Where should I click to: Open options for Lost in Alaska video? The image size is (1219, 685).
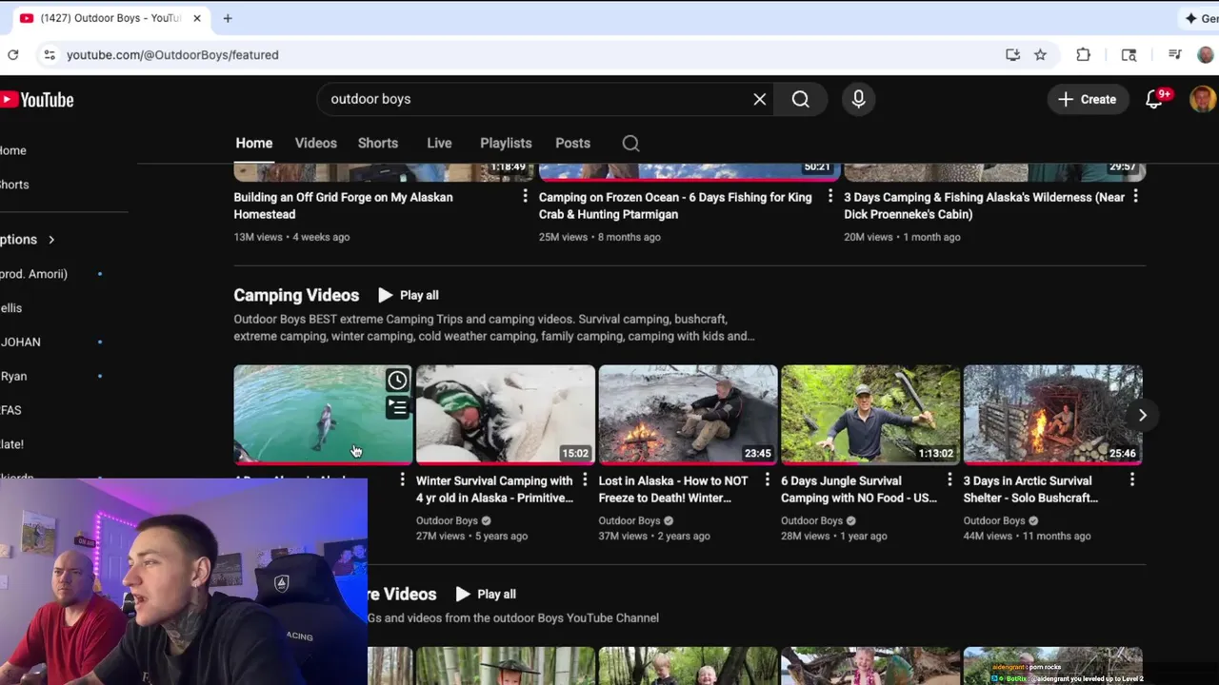tap(767, 479)
